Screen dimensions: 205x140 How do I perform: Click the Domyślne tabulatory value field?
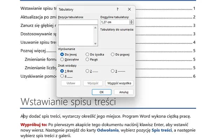(x=115, y=22)
